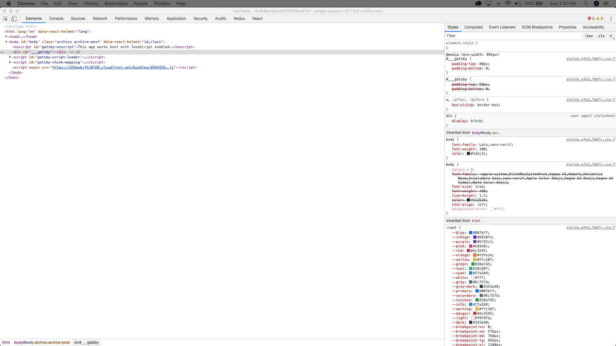Expand the head element in the DOM tree
The height and width of the screenshot is (346, 616).
[6, 37]
